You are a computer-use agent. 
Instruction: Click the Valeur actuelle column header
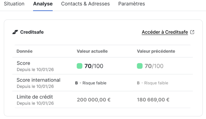(x=92, y=51)
